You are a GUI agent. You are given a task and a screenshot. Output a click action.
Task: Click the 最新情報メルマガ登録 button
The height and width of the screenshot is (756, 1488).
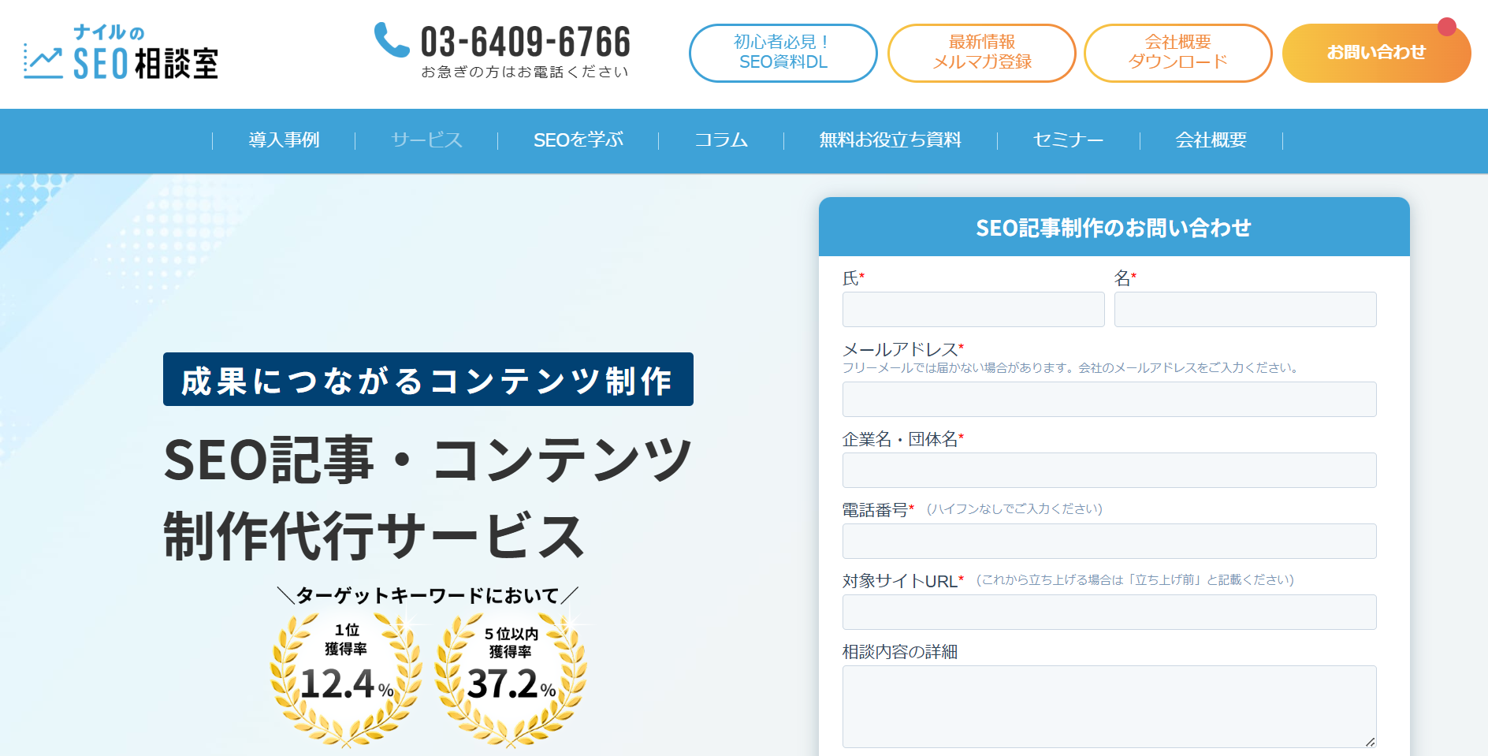point(981,53)
